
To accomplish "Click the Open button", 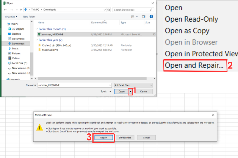I will tap(121, 92).
